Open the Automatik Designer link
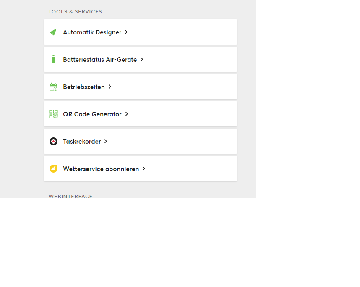 [x=92, y=32]
